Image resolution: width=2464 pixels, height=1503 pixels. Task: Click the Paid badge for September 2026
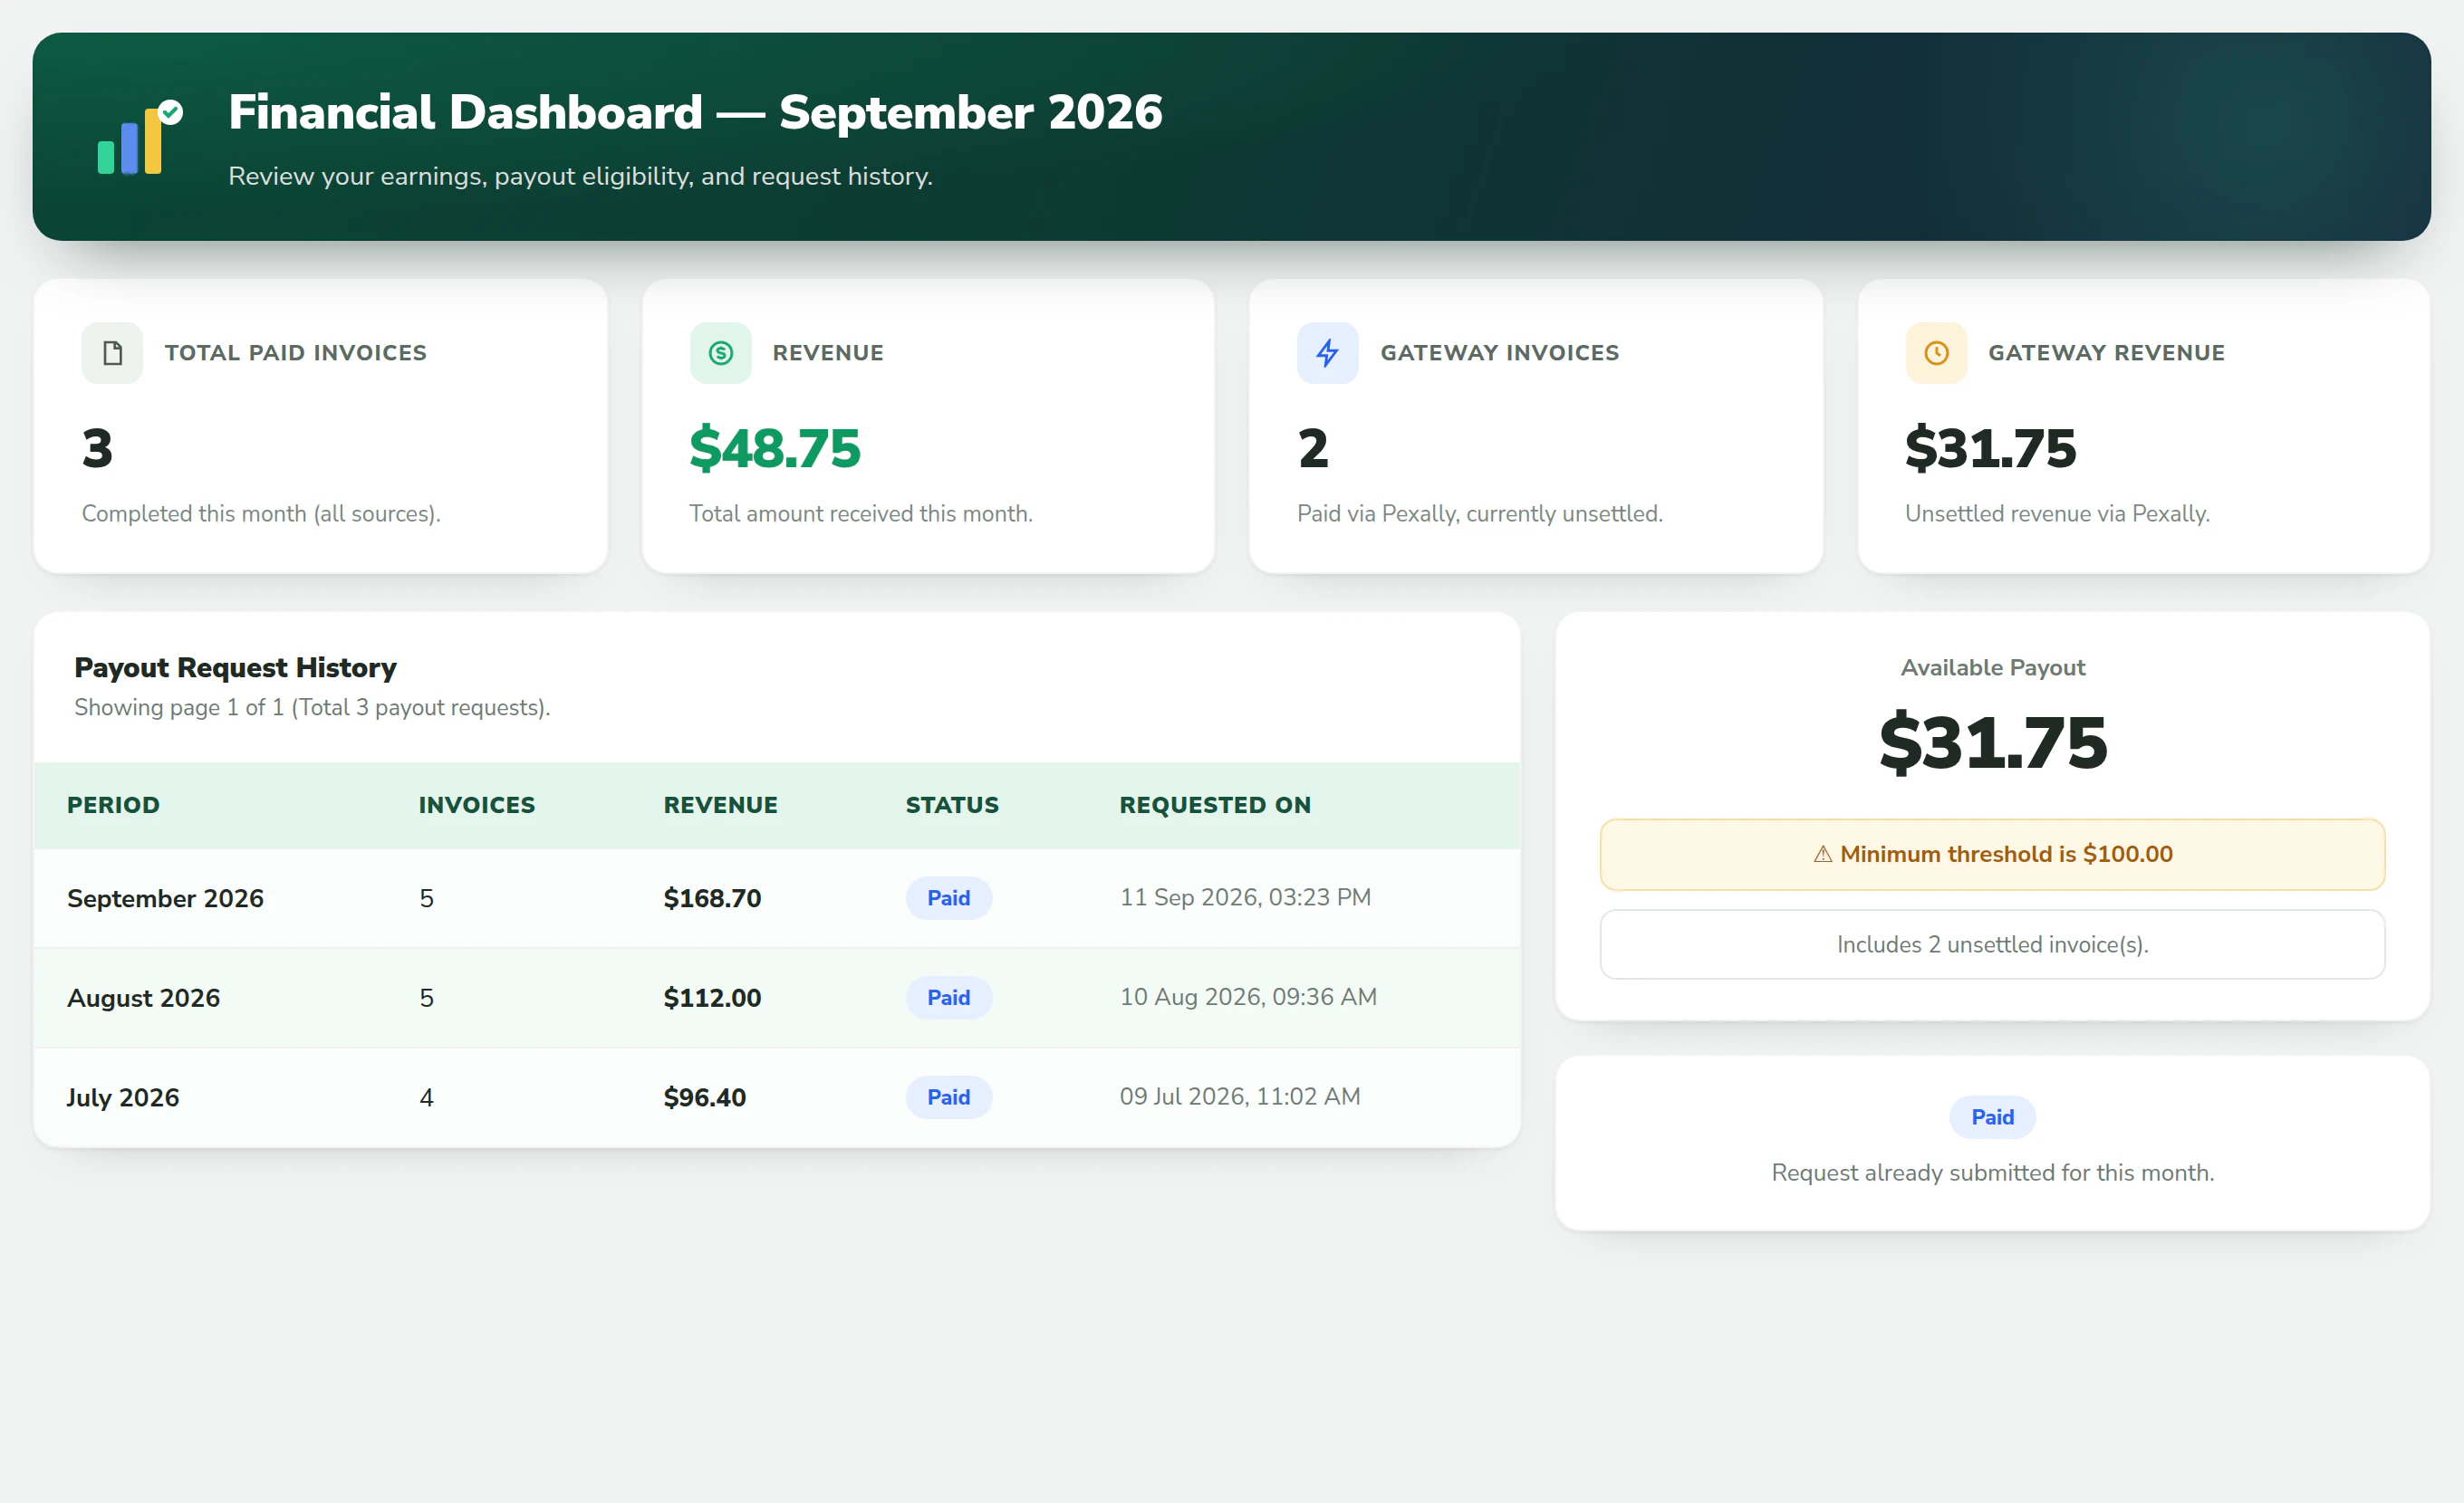click(x=948, y=897)
